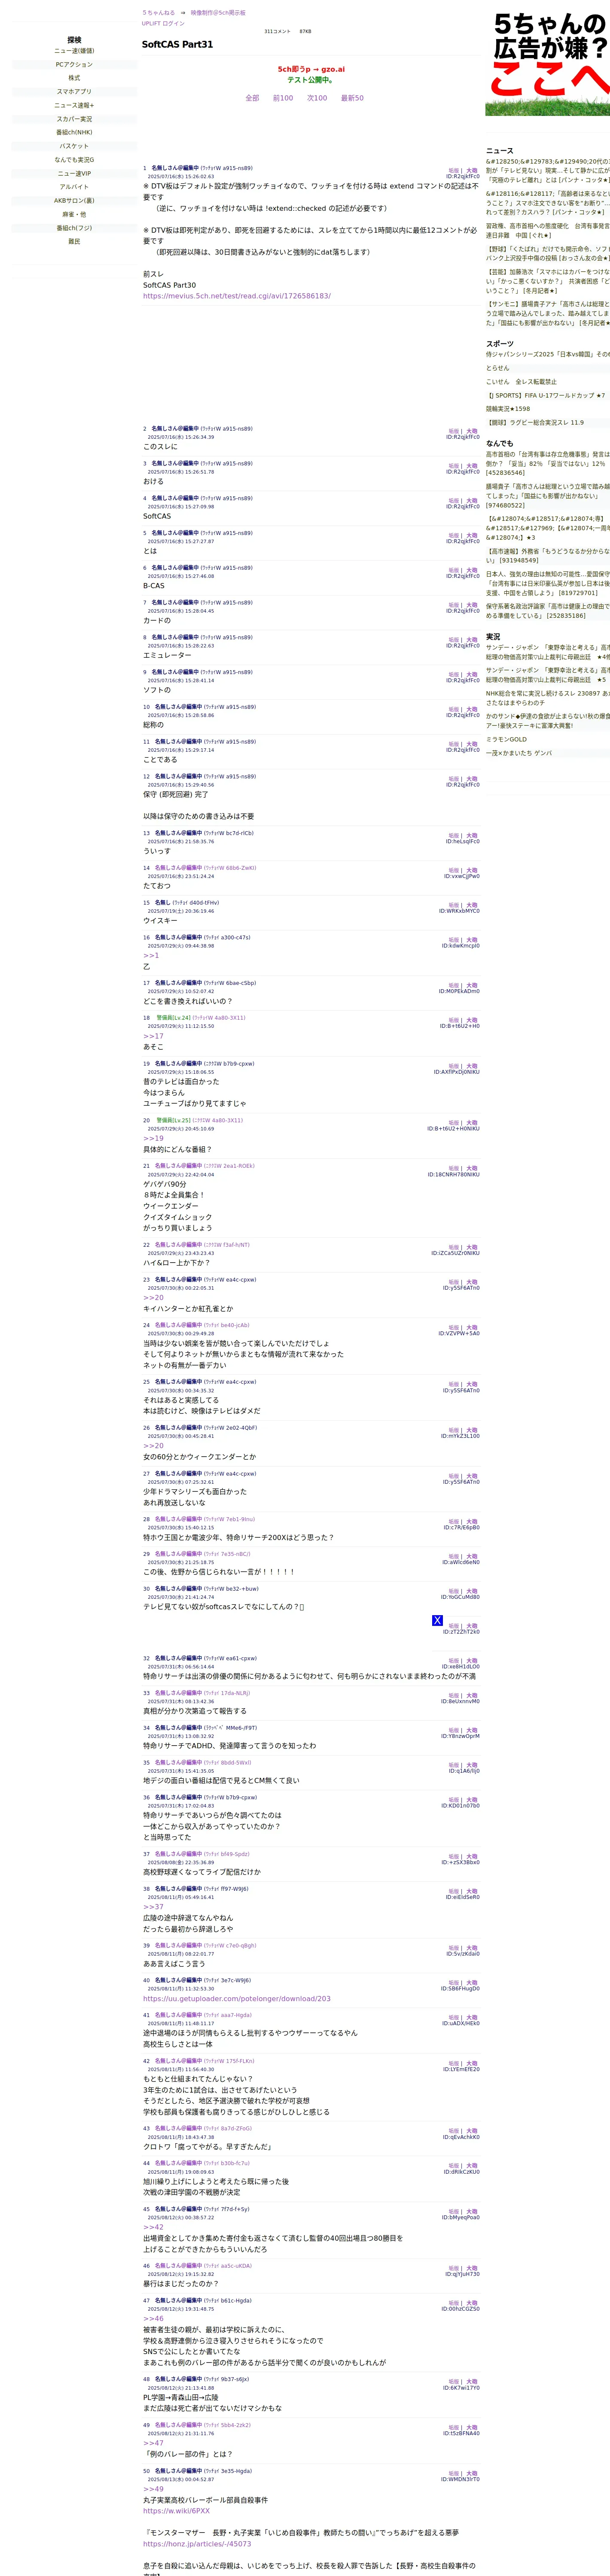
Task: Open ニュー速VIP board in sidebar
Action: click(74, 173)
